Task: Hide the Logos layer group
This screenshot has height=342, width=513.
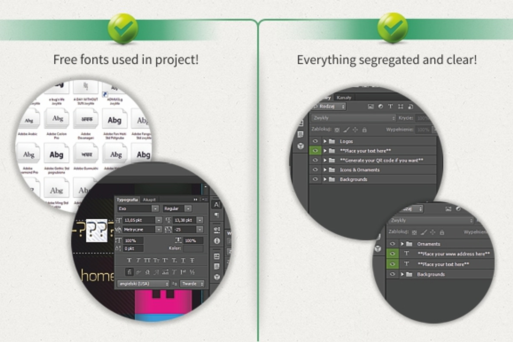Action: coord(315,141)
